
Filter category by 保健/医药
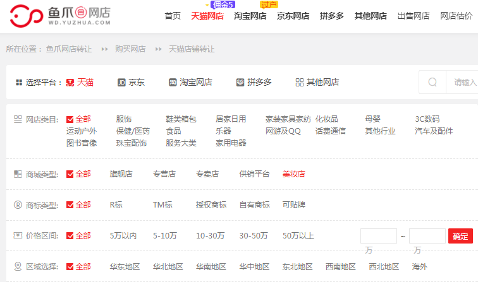click(133, 131)
